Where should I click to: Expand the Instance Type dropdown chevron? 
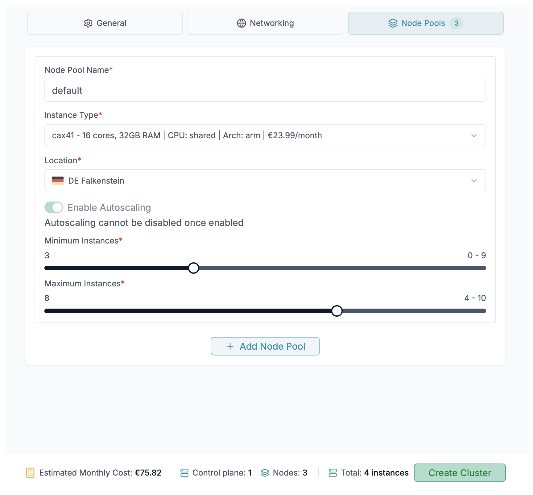click(474, 135)
